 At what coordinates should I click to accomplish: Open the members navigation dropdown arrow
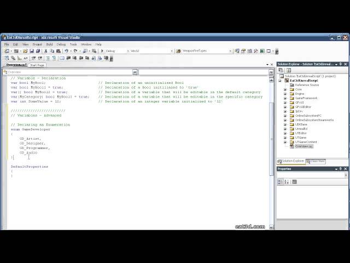[x=271, y=72]
